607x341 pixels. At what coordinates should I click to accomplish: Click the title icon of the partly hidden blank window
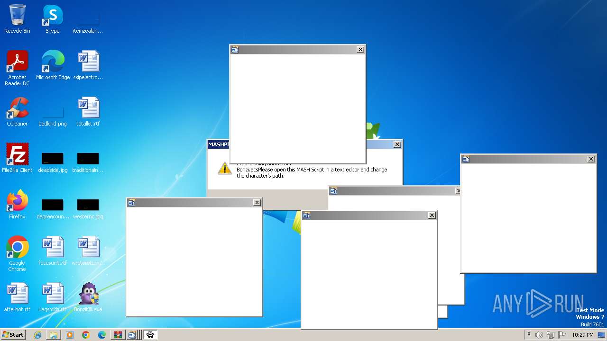pyautogui.click(x=333, y=191)
